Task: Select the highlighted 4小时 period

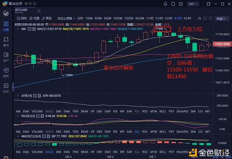Action: coord(178,18)
